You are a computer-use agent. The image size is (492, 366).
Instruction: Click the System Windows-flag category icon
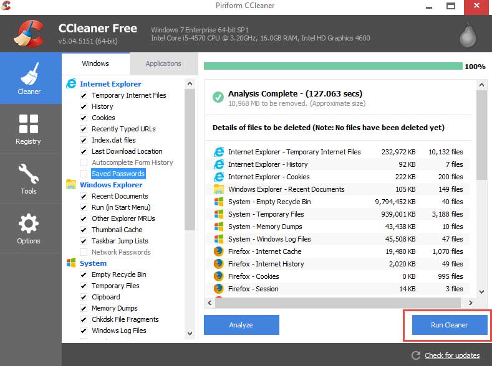[71, 263]
